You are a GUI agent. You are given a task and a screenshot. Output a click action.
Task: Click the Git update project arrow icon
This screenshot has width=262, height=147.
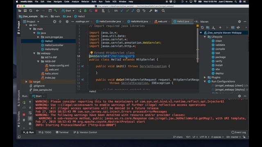coord(122,11)
